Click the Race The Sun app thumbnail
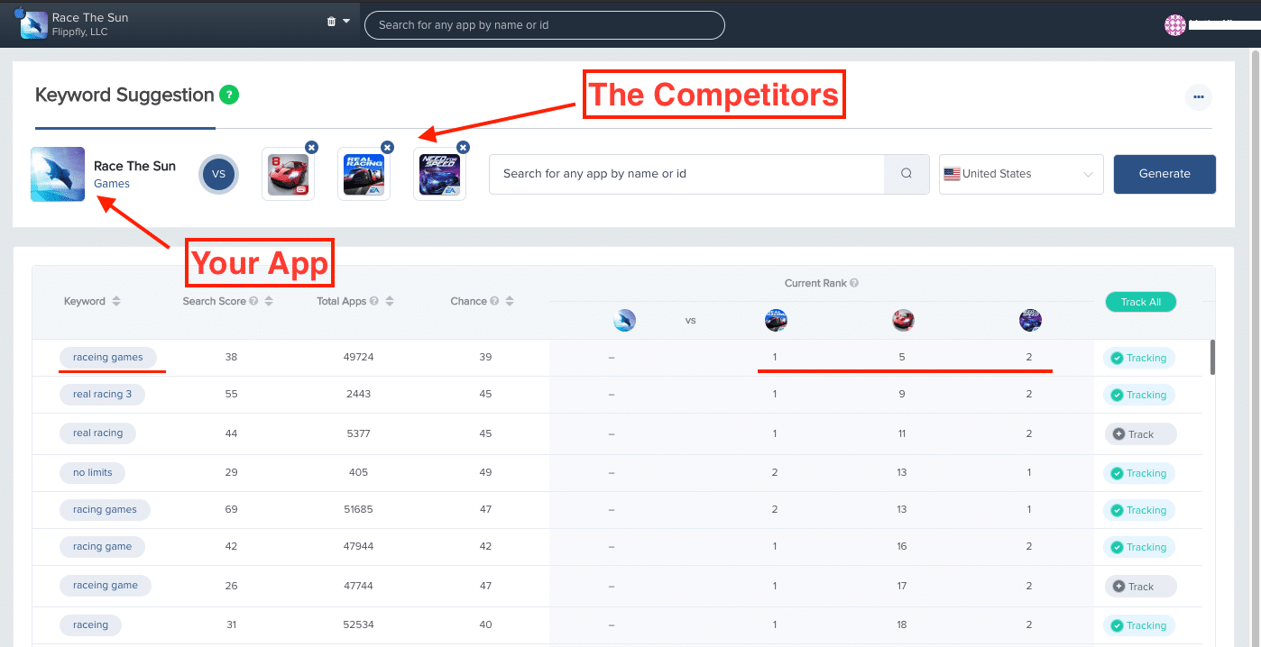This screenshot has width=1261, height=647. click(58, 174)
